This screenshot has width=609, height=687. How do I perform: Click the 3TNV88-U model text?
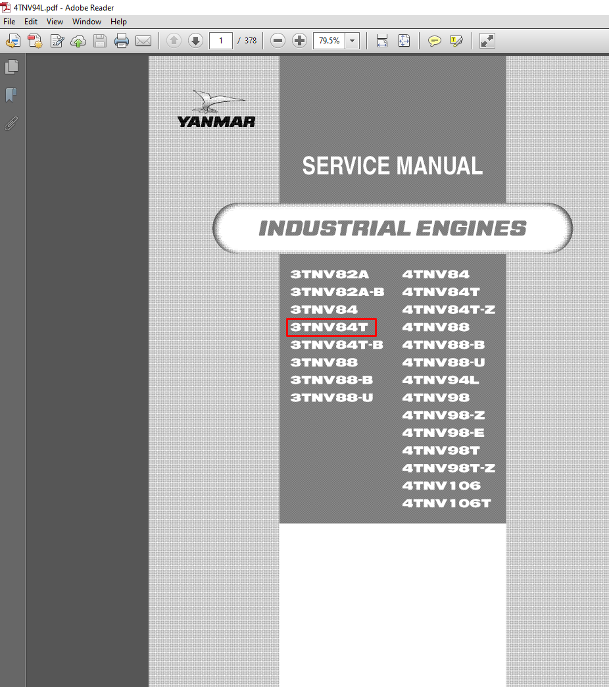(x=331, y=397)
